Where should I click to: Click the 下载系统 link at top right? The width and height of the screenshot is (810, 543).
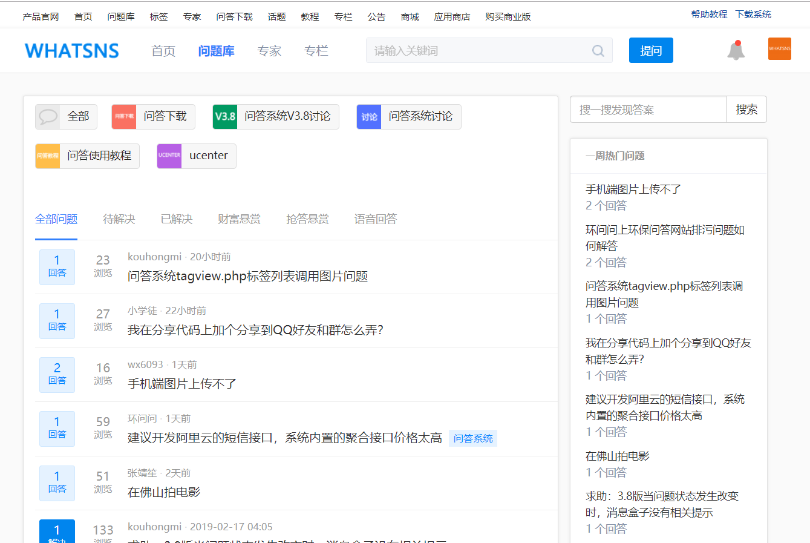tap(753, 13)
